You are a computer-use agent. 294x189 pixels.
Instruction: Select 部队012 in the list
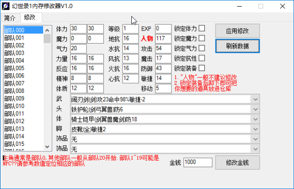(x=23, y=121)
